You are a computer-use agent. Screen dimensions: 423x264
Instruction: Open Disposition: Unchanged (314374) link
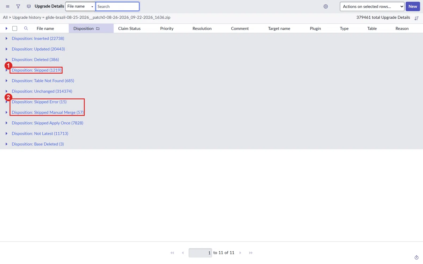pyautogui.click(x=42, y=91)
